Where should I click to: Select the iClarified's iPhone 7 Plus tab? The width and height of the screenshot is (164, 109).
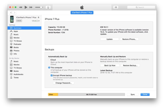pyautogui.click(x=82, y=13)
